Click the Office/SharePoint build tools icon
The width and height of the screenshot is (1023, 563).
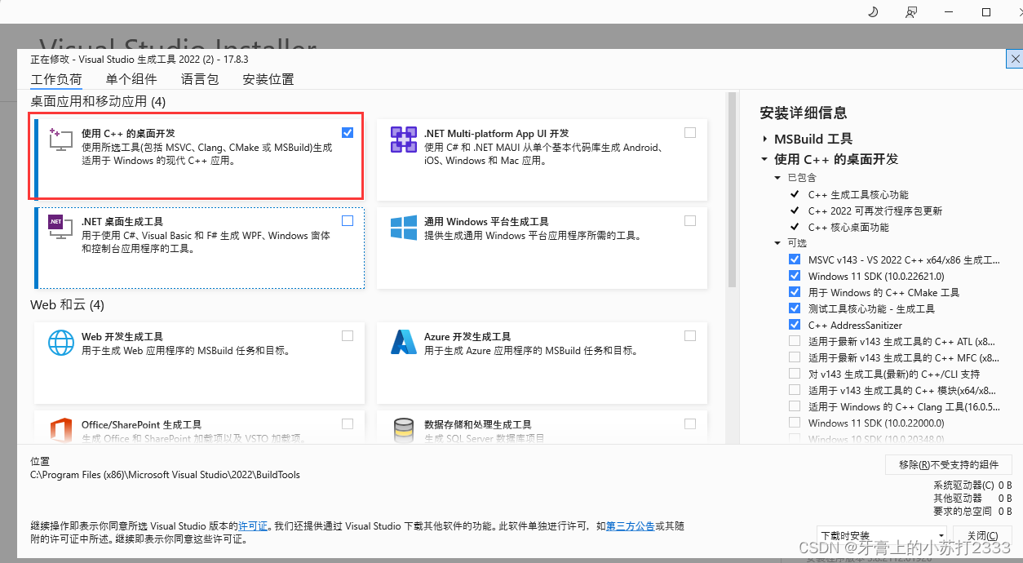pyautogui.click(x=61, y=430)
